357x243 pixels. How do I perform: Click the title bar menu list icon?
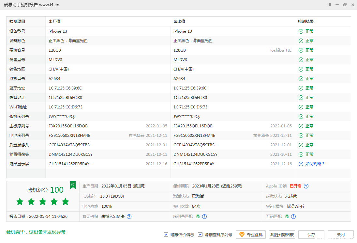point(329,5)
